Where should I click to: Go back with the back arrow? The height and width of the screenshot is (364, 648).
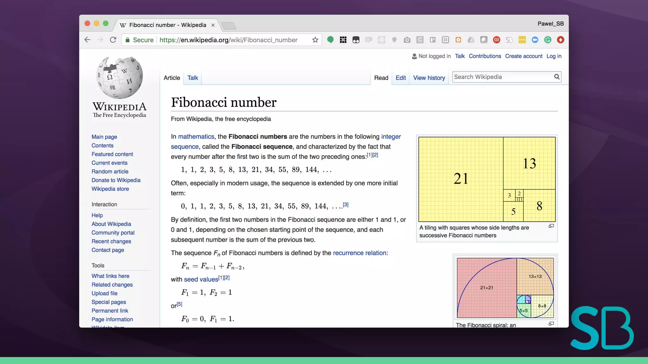(88, 40)
